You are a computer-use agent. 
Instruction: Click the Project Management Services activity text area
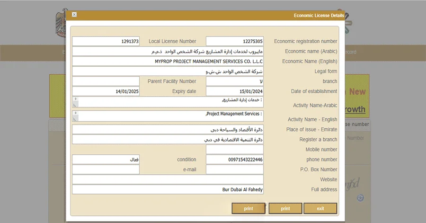[168, 116]
